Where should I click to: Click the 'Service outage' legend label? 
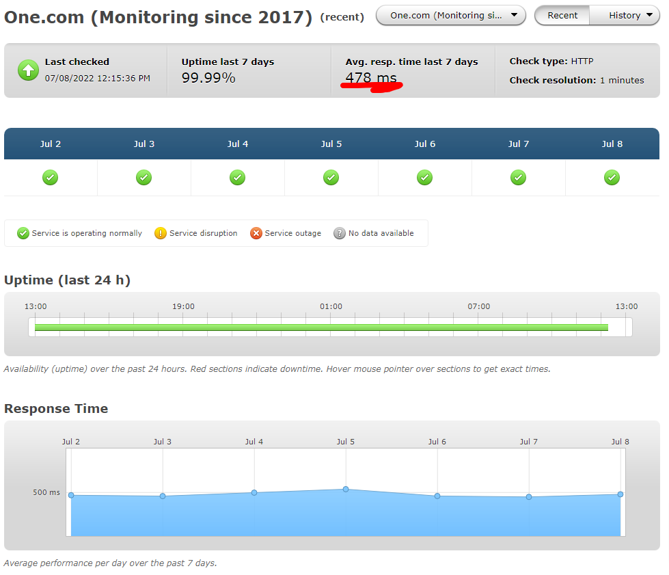pyautogui.click(x=292, y=233)
